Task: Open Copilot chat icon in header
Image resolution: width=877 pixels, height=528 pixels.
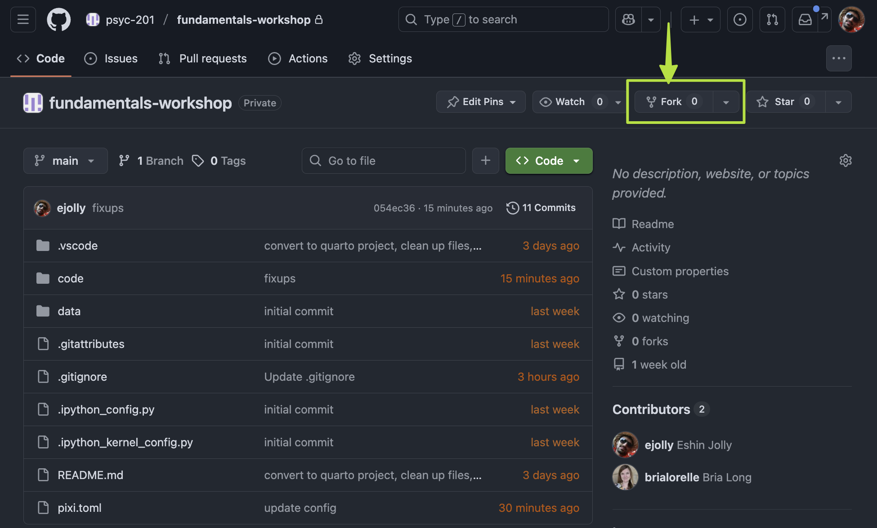Action: (628, 20)
